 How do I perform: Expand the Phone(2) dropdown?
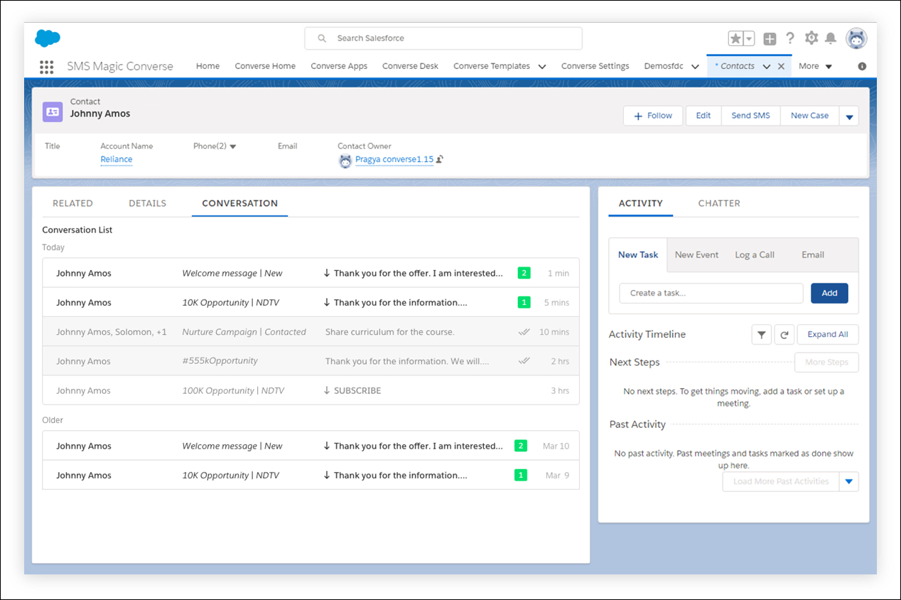tap(233, 146)
